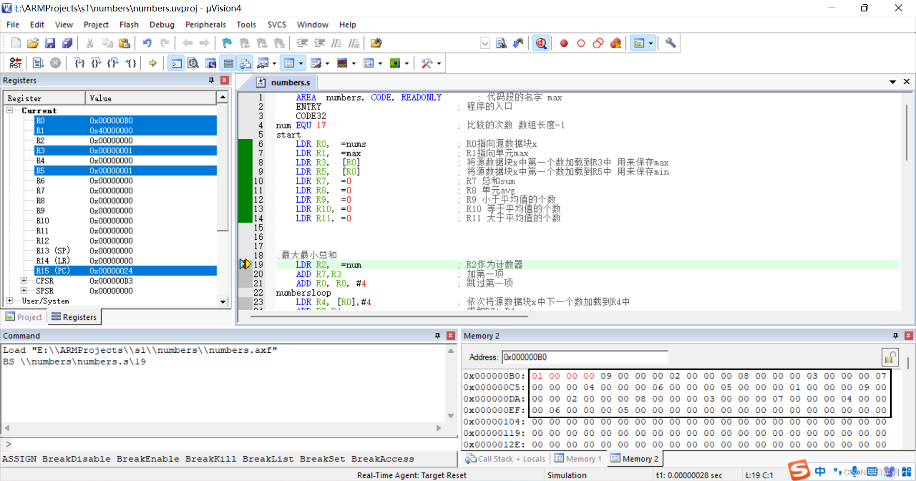Insert or remove a bookmark with the flag icon
The height and width of the screenshot is (481, 916).
tap(227, 43)
